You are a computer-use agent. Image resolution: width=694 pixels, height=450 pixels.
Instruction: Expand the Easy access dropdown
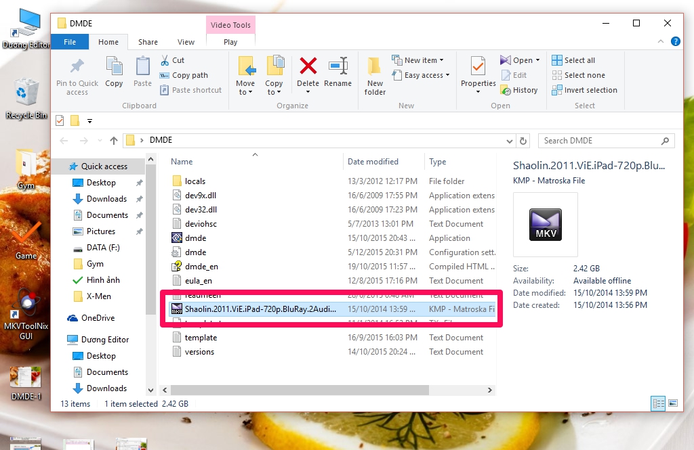[421, 75]
